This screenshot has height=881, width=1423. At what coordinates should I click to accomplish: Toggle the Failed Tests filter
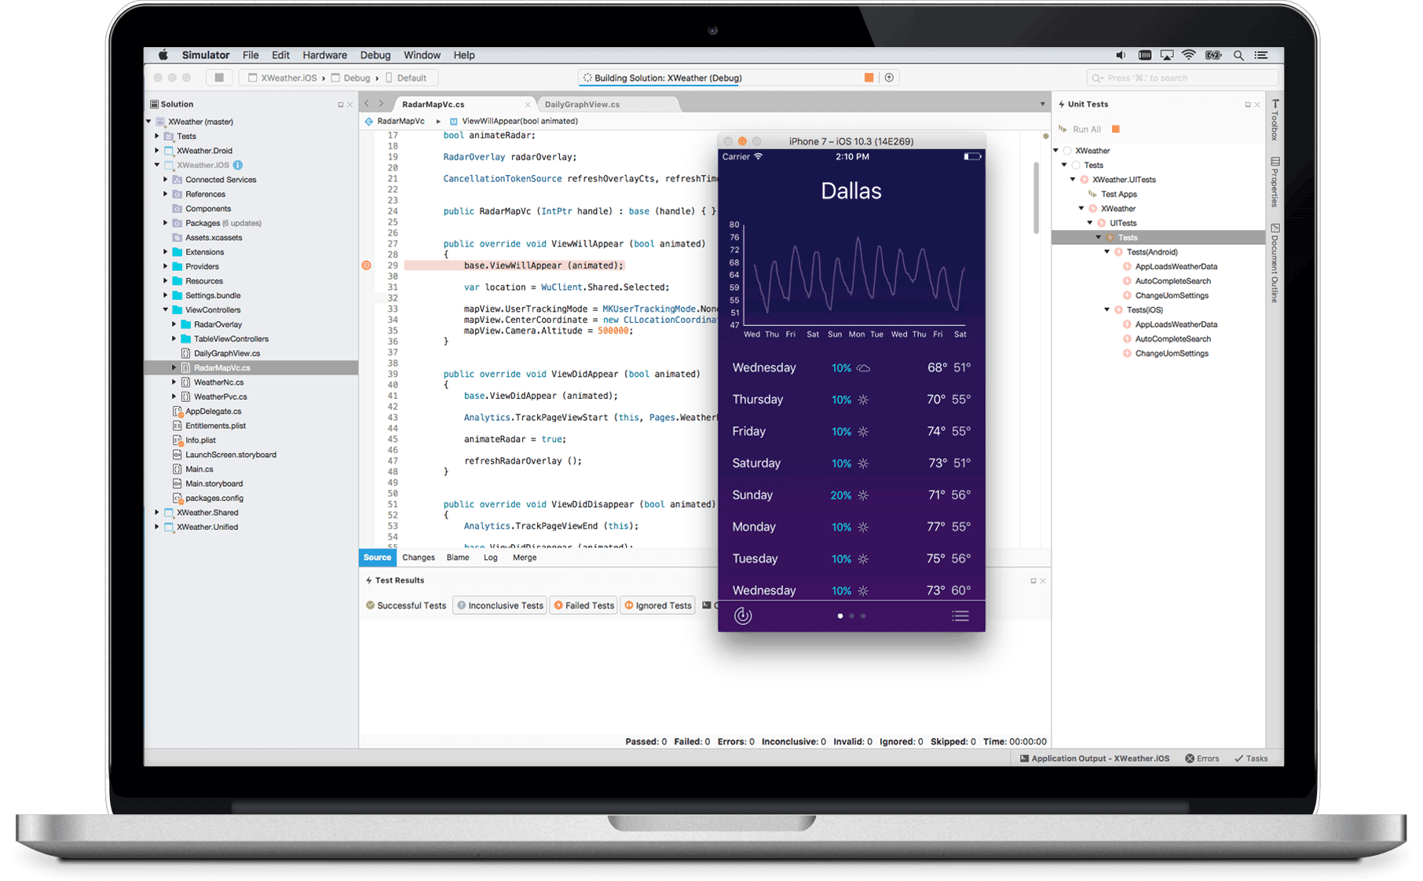(583, 605)
